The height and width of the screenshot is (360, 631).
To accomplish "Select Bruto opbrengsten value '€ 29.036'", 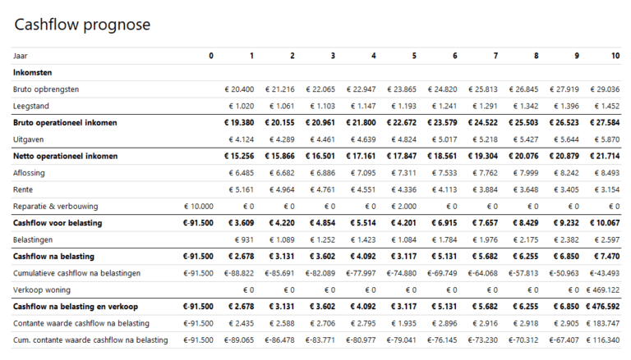I will (605, 89).
